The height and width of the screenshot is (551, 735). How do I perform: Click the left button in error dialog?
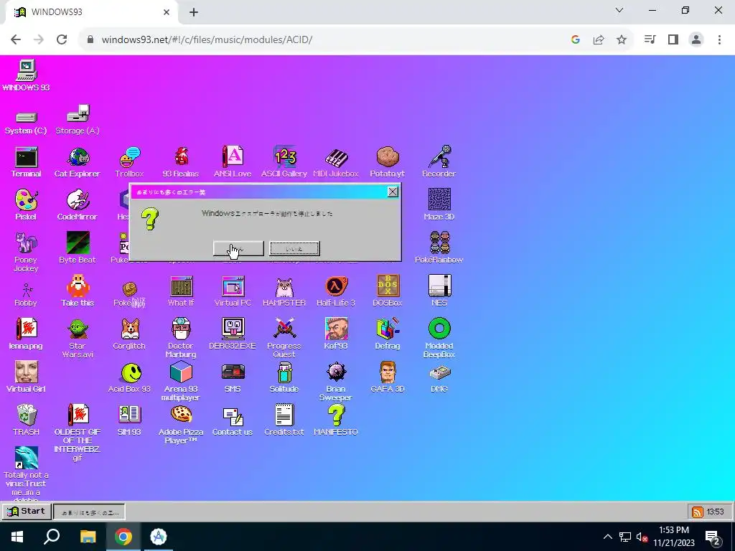pos(238,249)
